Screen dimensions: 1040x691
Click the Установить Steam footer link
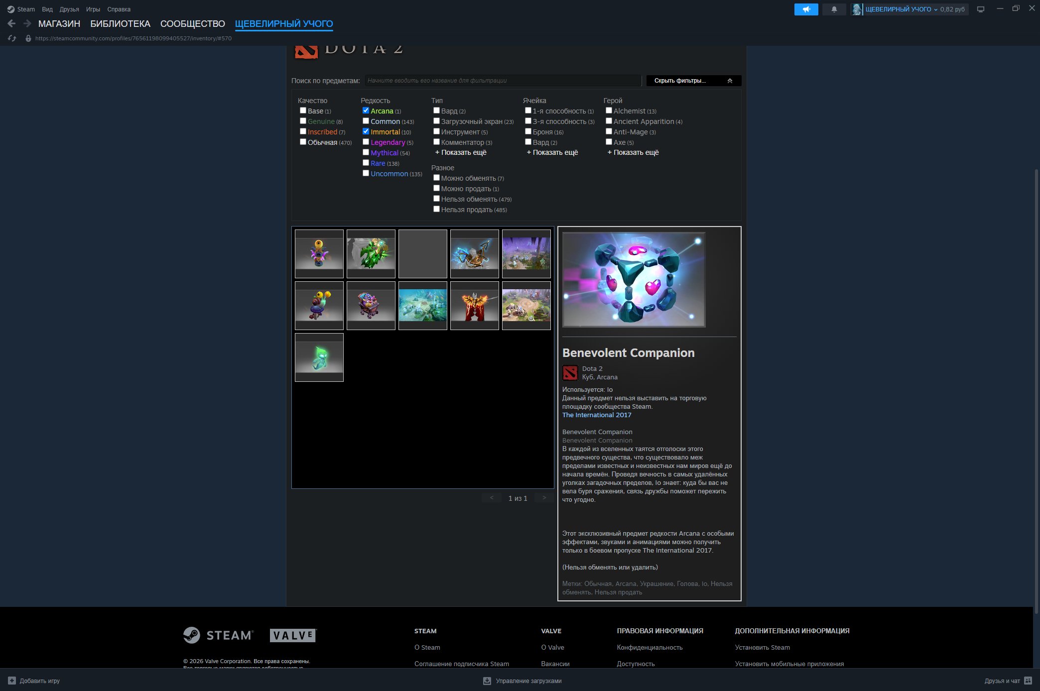coord(763,648)
